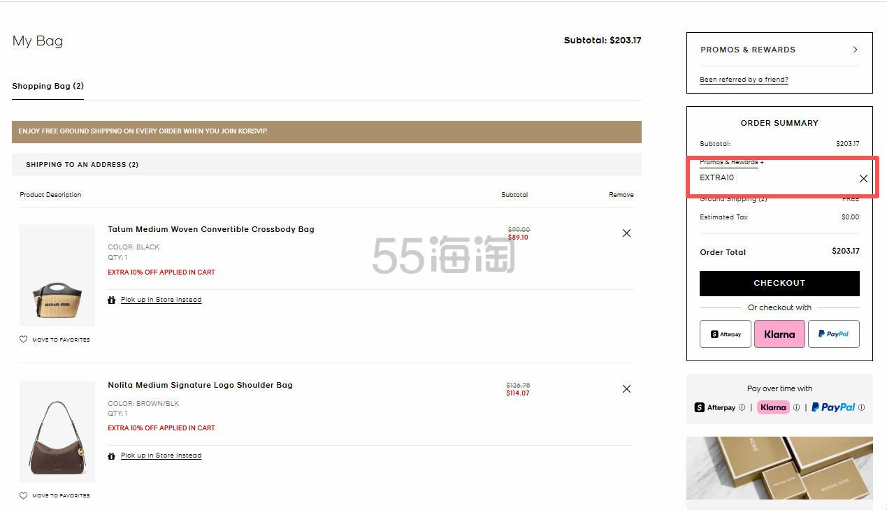The height and width of the screenshot is (510, 887).
Task: Move Tatum bag to favorites link
Action: (61, 340)
